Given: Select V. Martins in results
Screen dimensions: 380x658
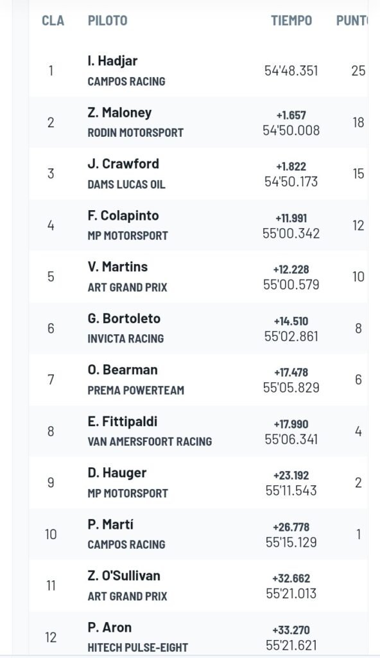Looking at the screenshot, I should coord(117,267).
